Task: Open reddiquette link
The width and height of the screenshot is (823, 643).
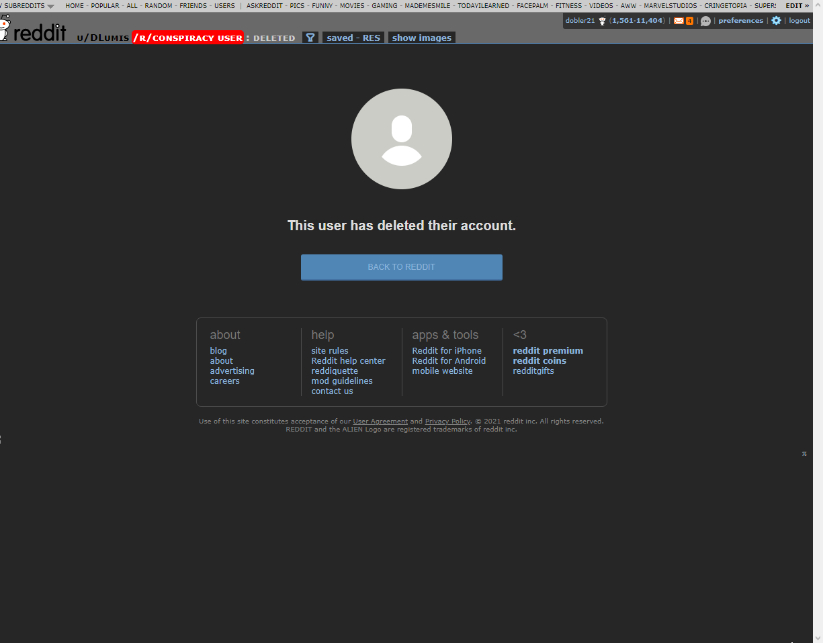Action: (335, 371)
